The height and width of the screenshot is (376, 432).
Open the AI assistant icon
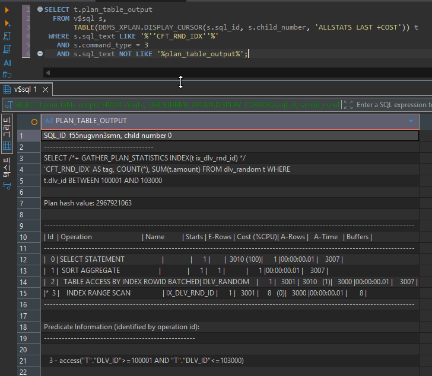[7, 63]
